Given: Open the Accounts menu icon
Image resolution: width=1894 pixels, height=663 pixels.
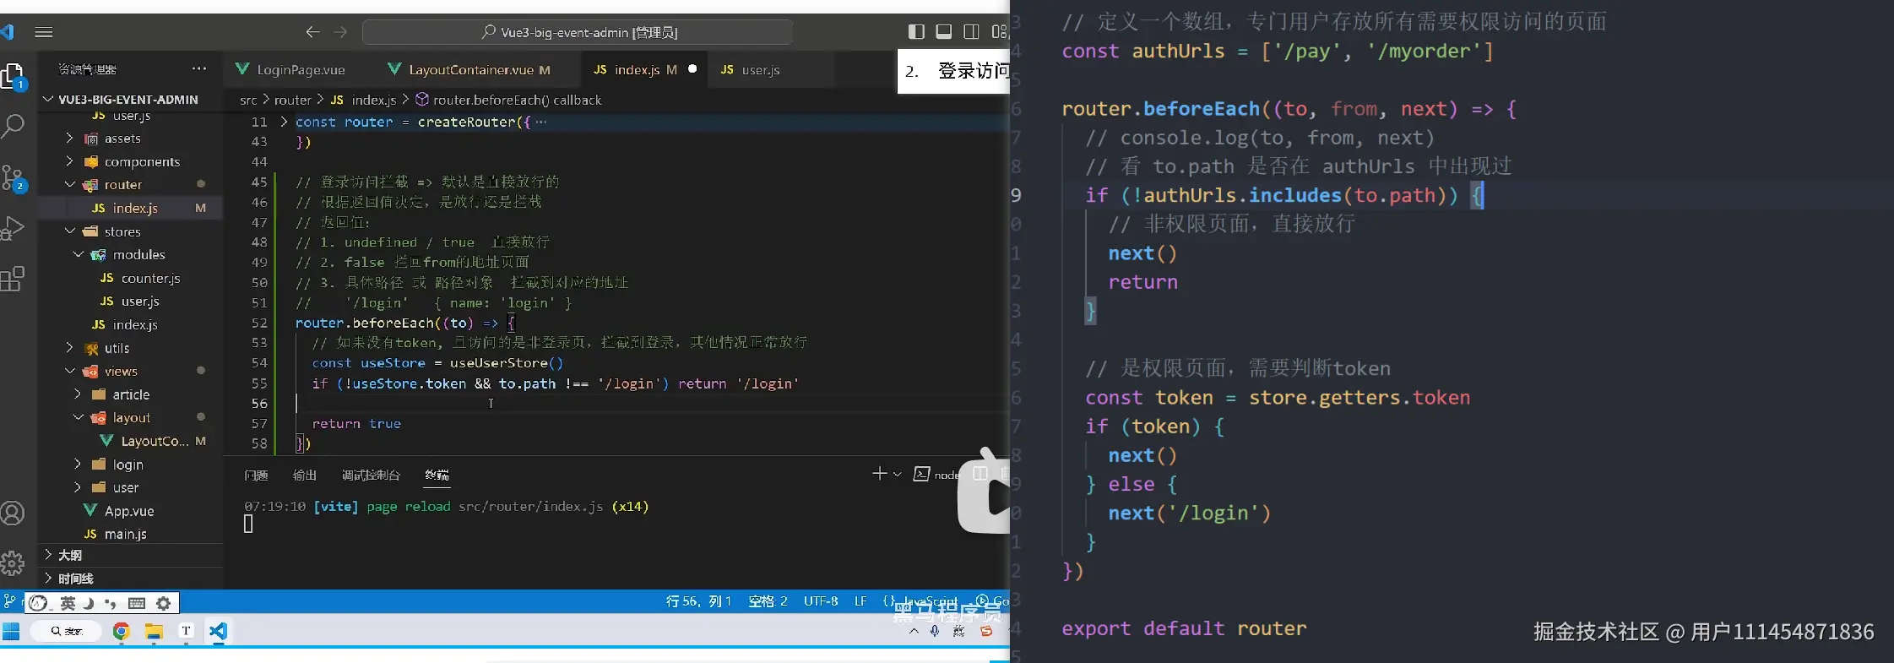Looking at the screenshot, I should coord(13,513).
